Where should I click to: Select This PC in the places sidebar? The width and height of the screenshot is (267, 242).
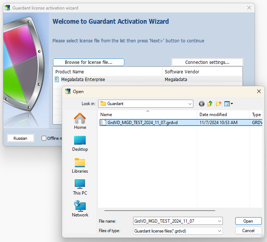pos(80,187)
